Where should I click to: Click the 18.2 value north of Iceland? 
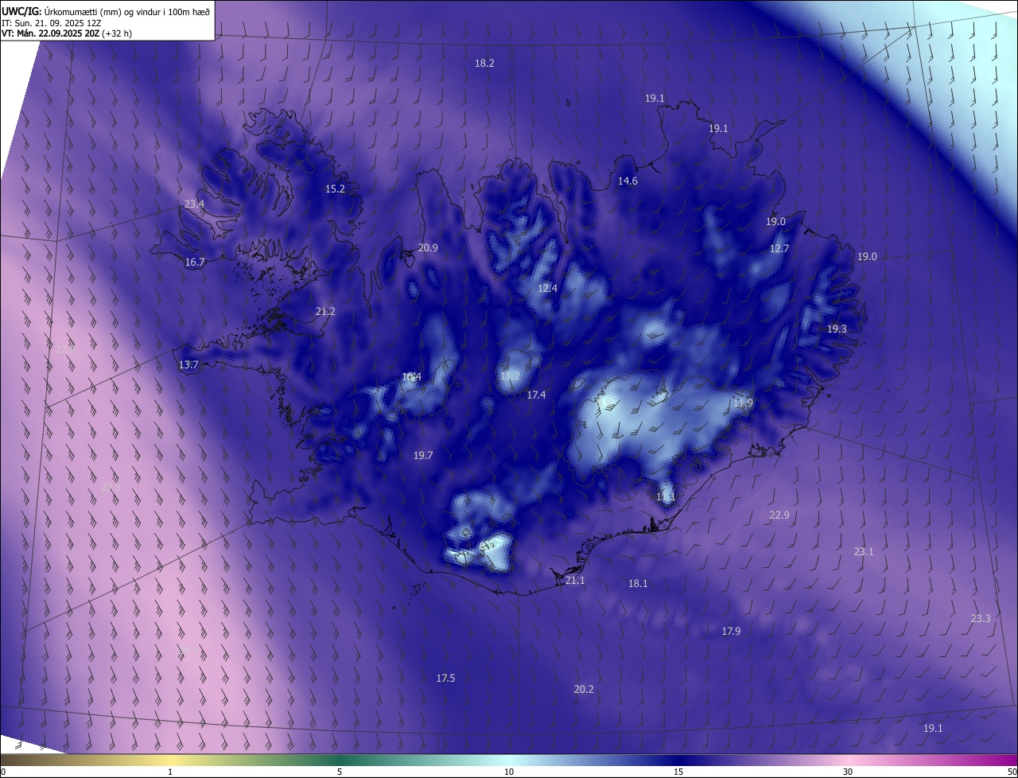(x=484, y=63)
